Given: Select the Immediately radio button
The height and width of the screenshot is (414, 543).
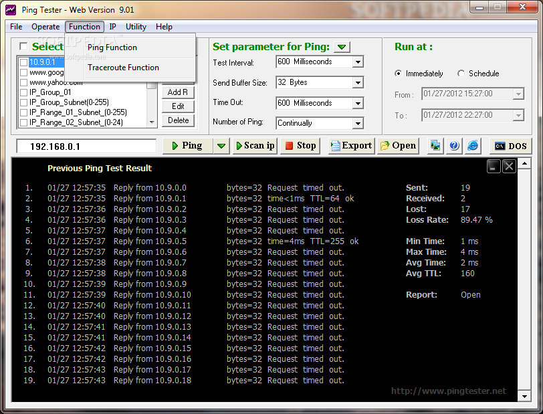Looking at the screenshot, I should [x=399, y=74].
